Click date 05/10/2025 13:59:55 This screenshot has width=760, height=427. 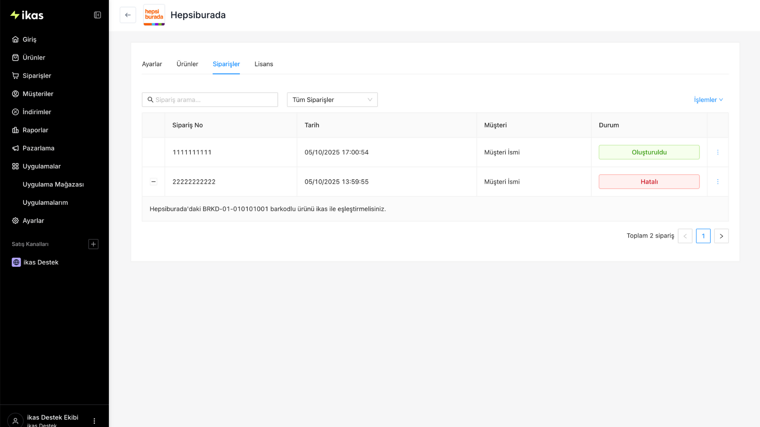[336, 182]
